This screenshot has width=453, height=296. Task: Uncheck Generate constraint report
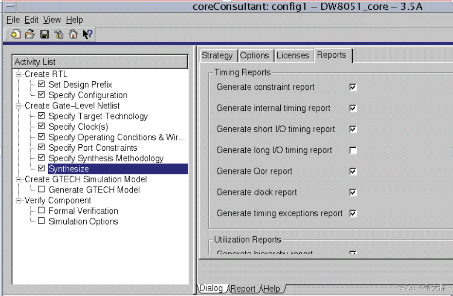pyautogui.click(x=352, y=87)
